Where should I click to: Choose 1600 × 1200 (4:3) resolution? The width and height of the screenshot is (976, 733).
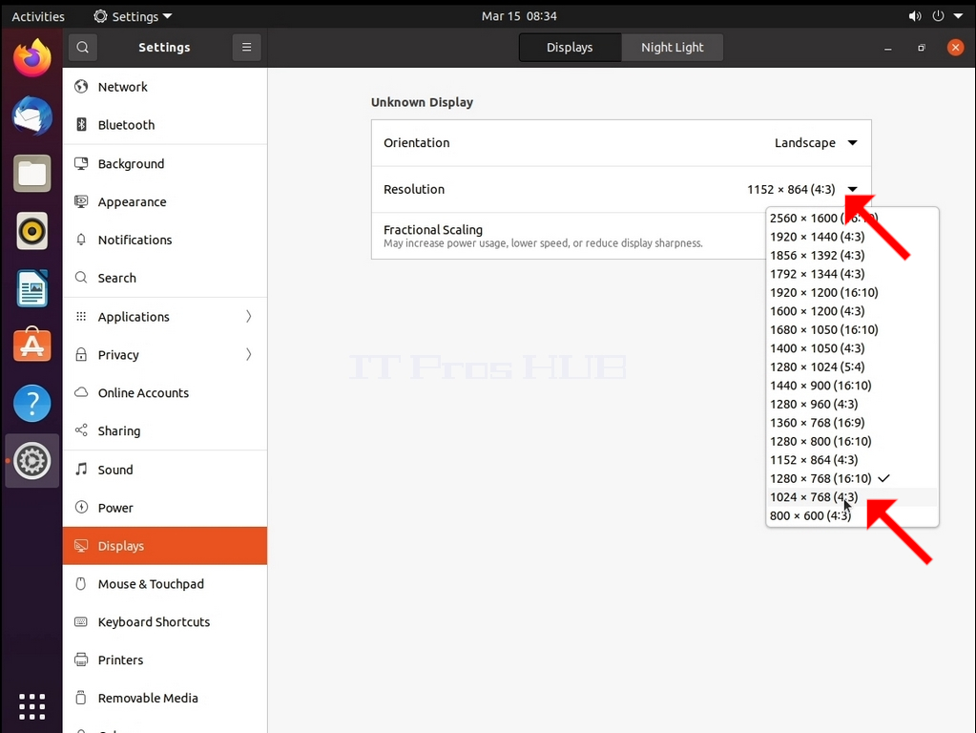852,311
